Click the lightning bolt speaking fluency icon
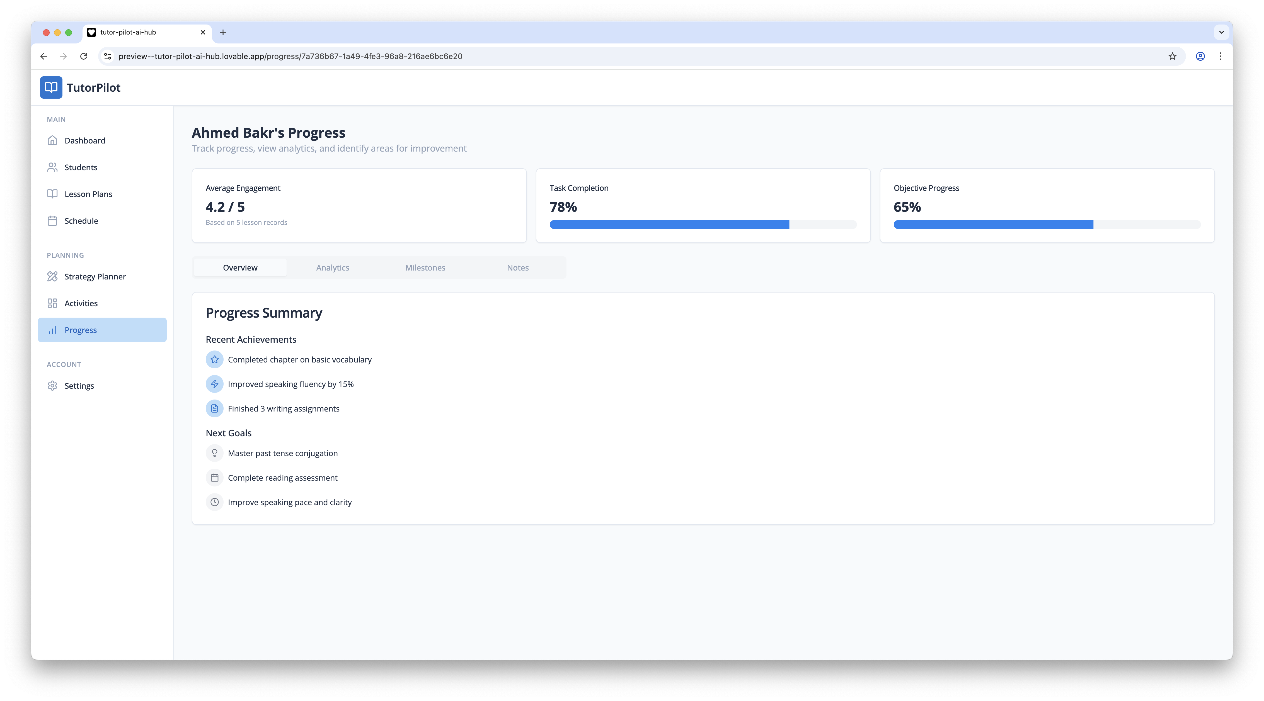This screenshot has width=1264, height=701. 214,384
